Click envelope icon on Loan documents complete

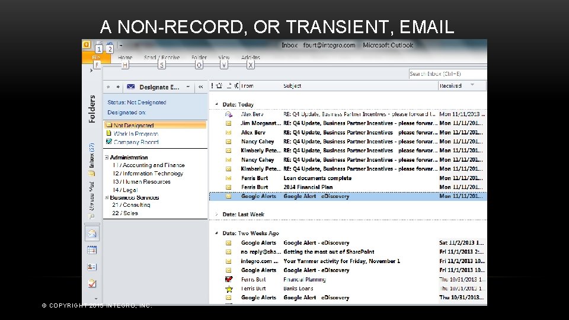click(229, 178)
